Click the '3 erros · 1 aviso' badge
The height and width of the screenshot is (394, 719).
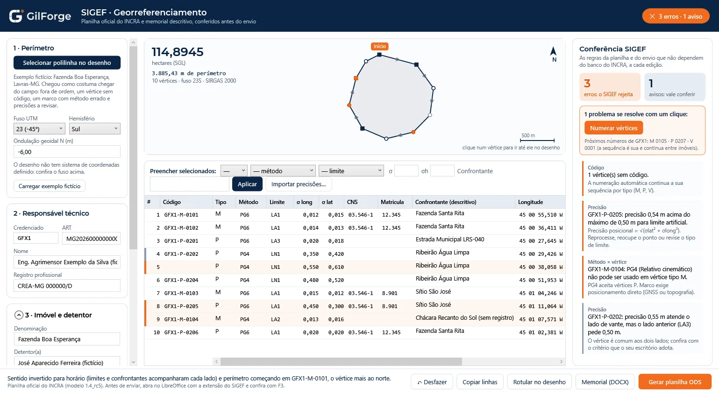coord(676,16)
